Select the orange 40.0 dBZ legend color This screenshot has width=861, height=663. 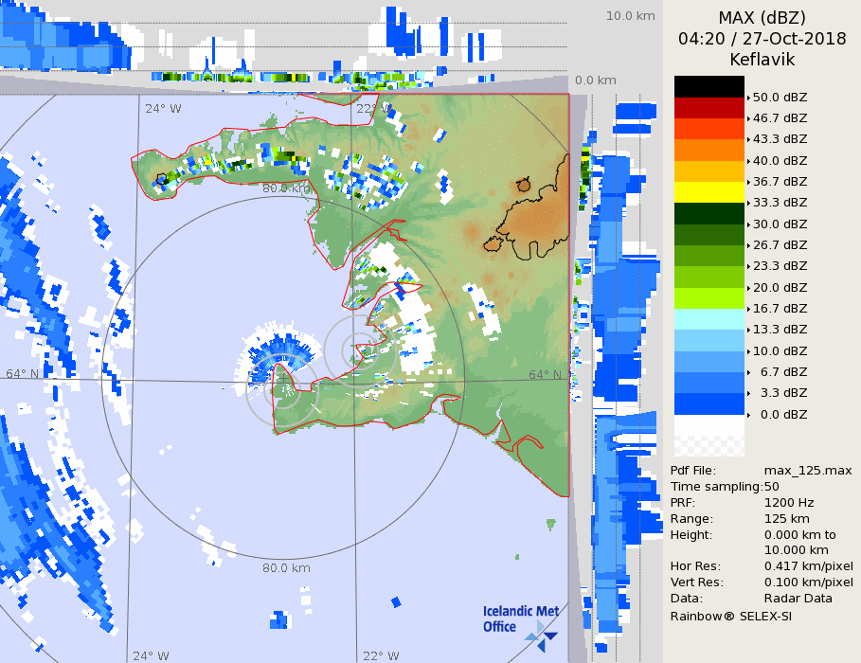tap(709, 150)
